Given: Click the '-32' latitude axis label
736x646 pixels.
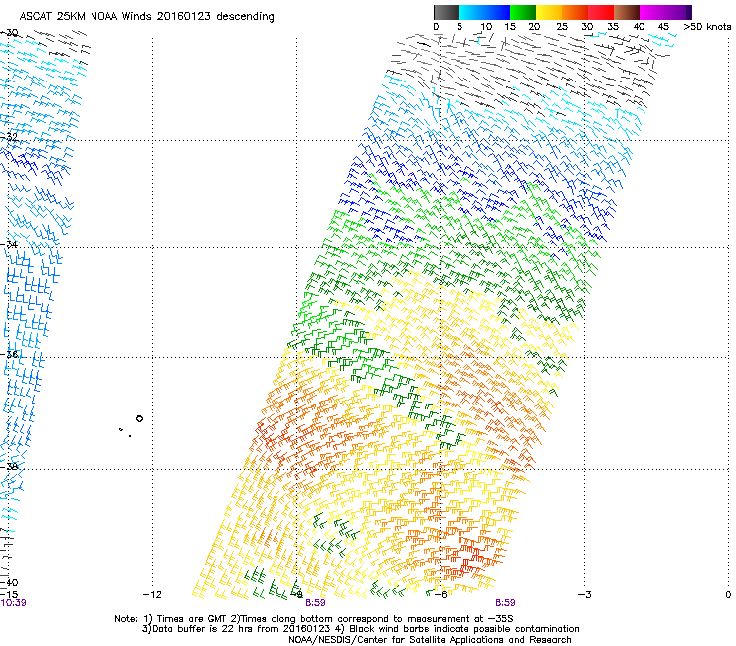Looking at the screenshot, I should coord(9,137).
